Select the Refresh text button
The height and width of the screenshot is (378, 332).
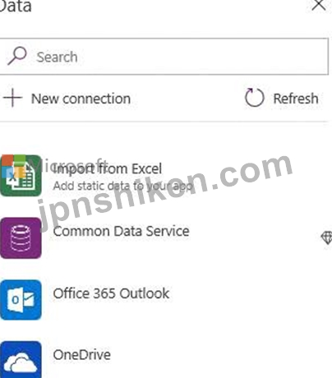click(296, 99)
